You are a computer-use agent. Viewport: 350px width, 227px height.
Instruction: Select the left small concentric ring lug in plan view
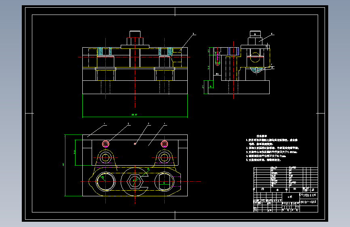(x=106, y=158)
